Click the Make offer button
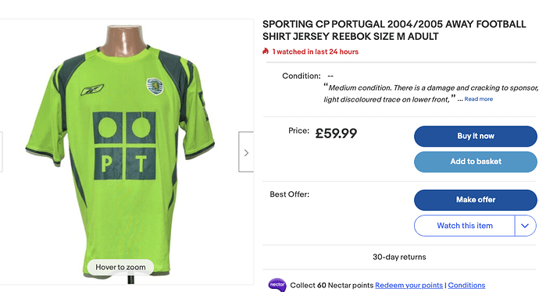This screenshot has height=292, width=539. (476, 200)
